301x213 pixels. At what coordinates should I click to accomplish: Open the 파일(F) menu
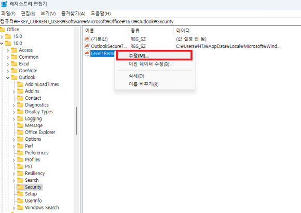point(8,14)
